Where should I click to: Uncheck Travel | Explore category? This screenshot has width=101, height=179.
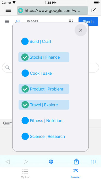tap(44, 105)
